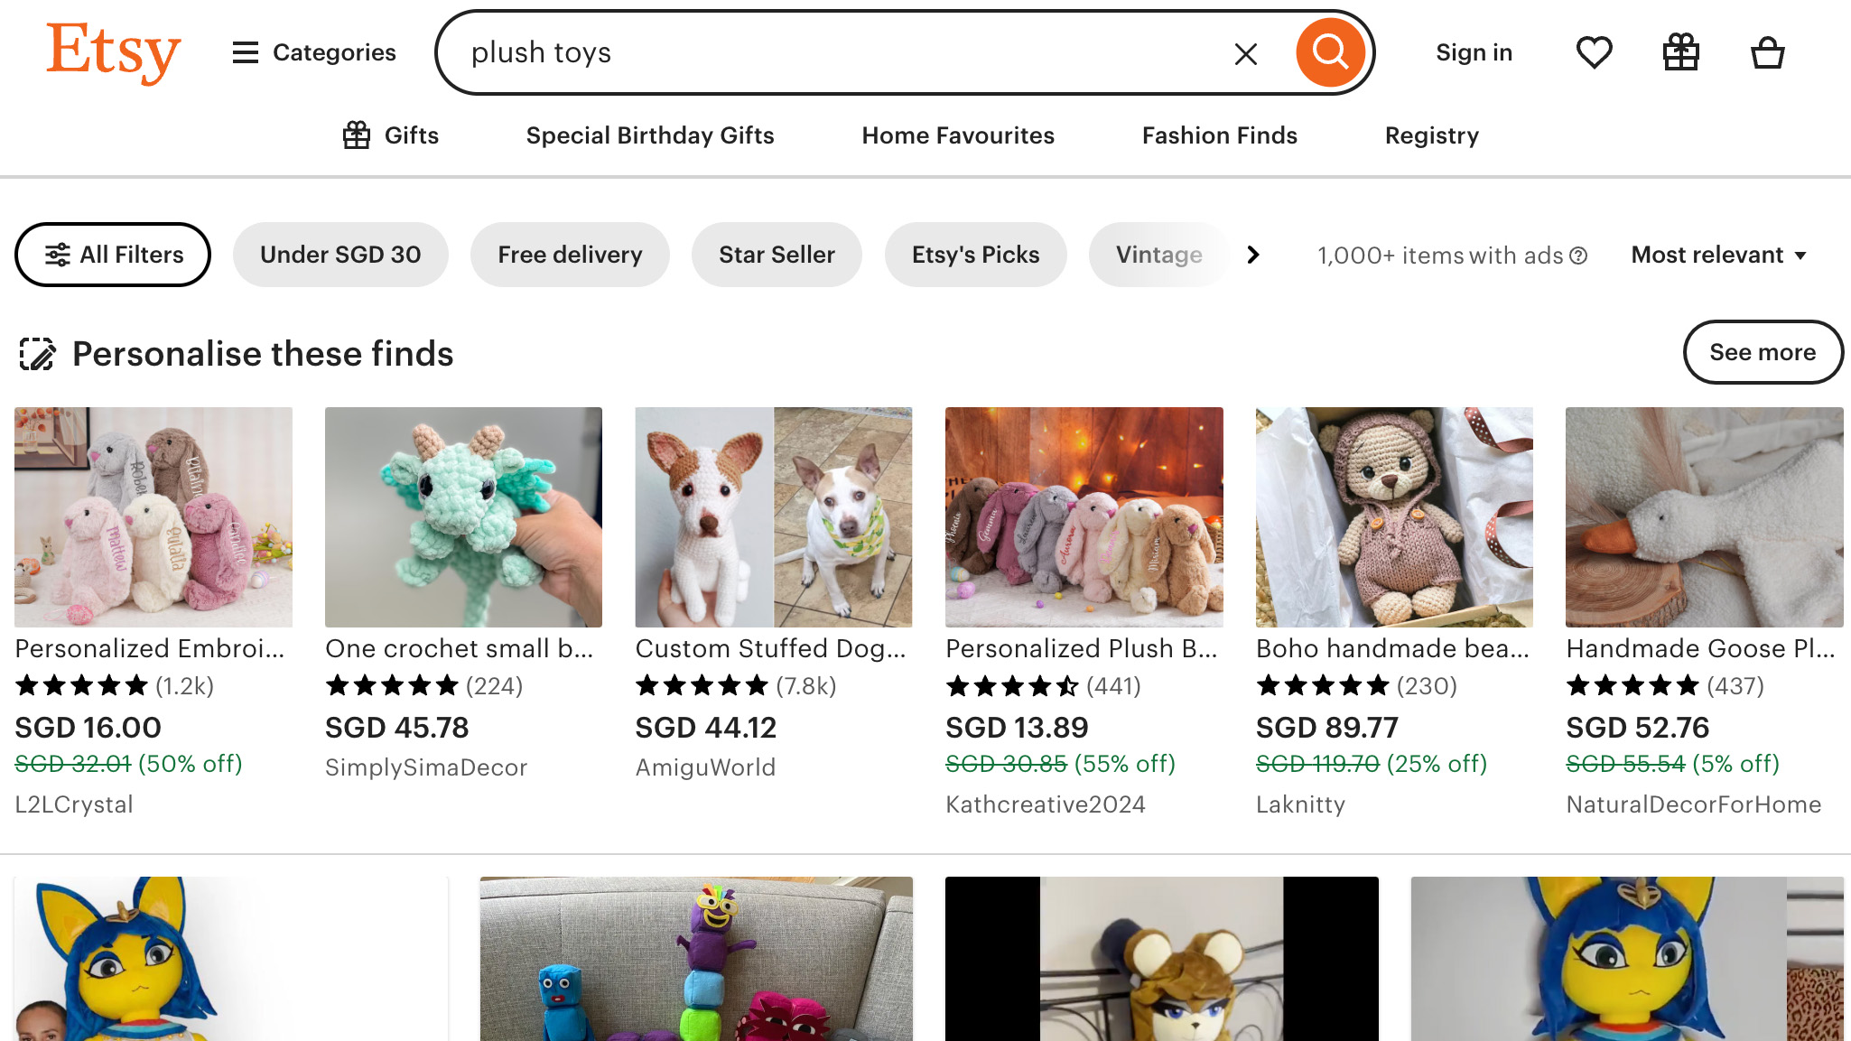Image resolution: width=1851 pixels, height=1041 pixels.
Task: Show more filter chips with the arrow
Action: 1252,255
